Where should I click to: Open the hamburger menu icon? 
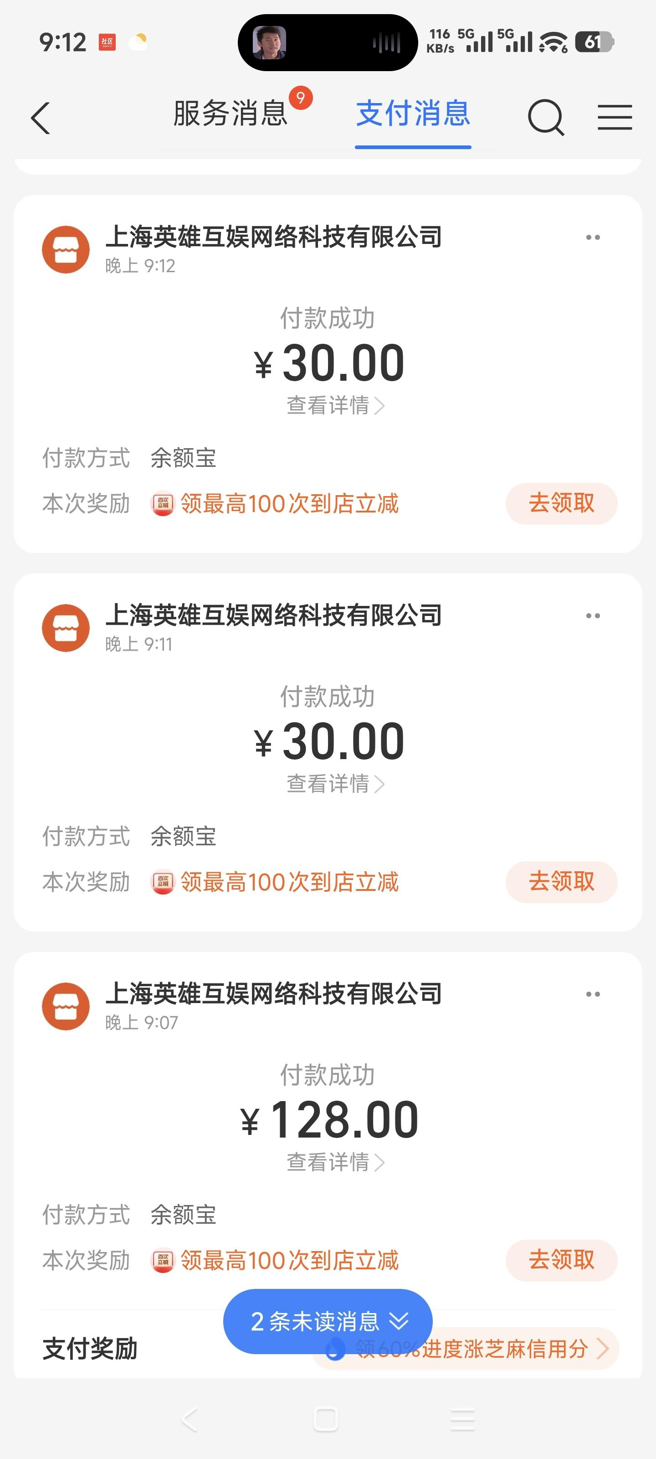615,118
